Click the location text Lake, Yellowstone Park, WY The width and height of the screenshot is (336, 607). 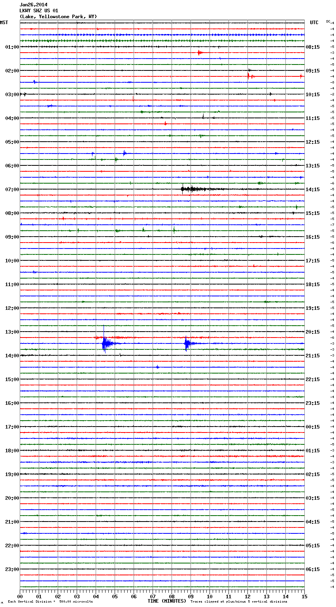58,17
